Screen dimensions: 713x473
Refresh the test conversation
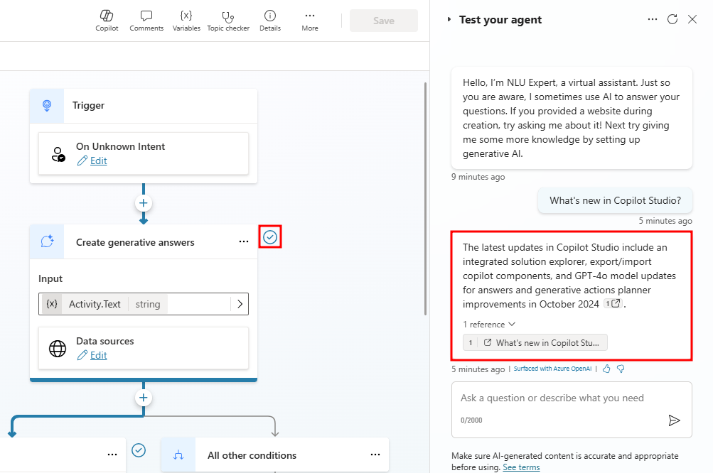(672, 19)
